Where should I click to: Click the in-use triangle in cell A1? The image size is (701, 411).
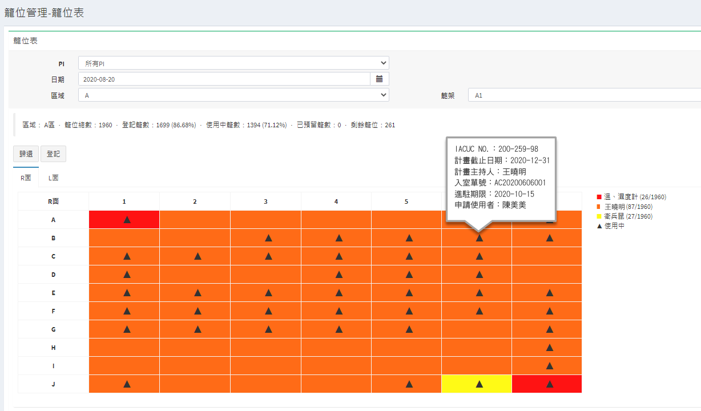pyautogui.click(x=127, y=220)
